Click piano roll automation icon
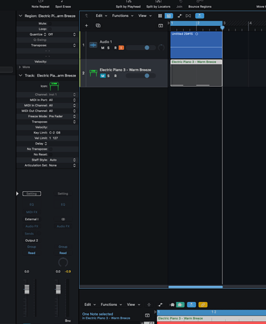 (160, 305)
